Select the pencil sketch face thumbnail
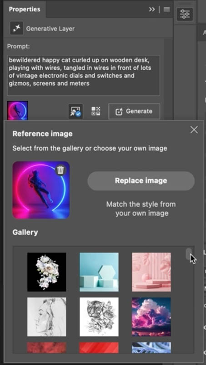This screenshot has width=206, height=365. point(47,317)
